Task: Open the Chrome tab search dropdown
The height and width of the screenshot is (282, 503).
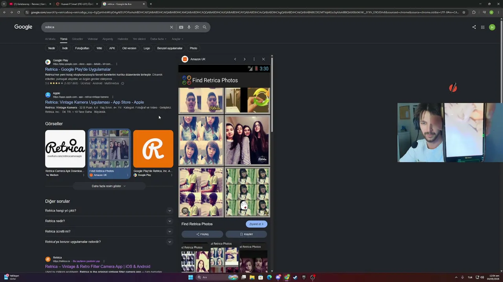Action: tap(5, 4)
